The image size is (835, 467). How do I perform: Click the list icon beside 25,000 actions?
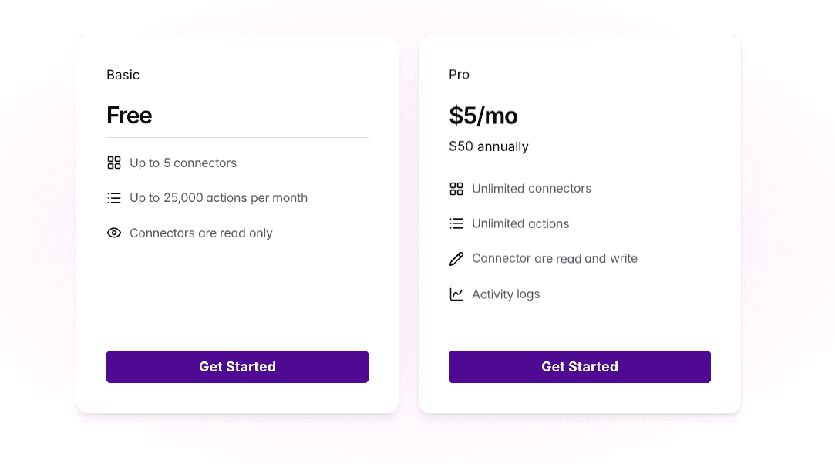pyautogui.click(x=114, y=198)
